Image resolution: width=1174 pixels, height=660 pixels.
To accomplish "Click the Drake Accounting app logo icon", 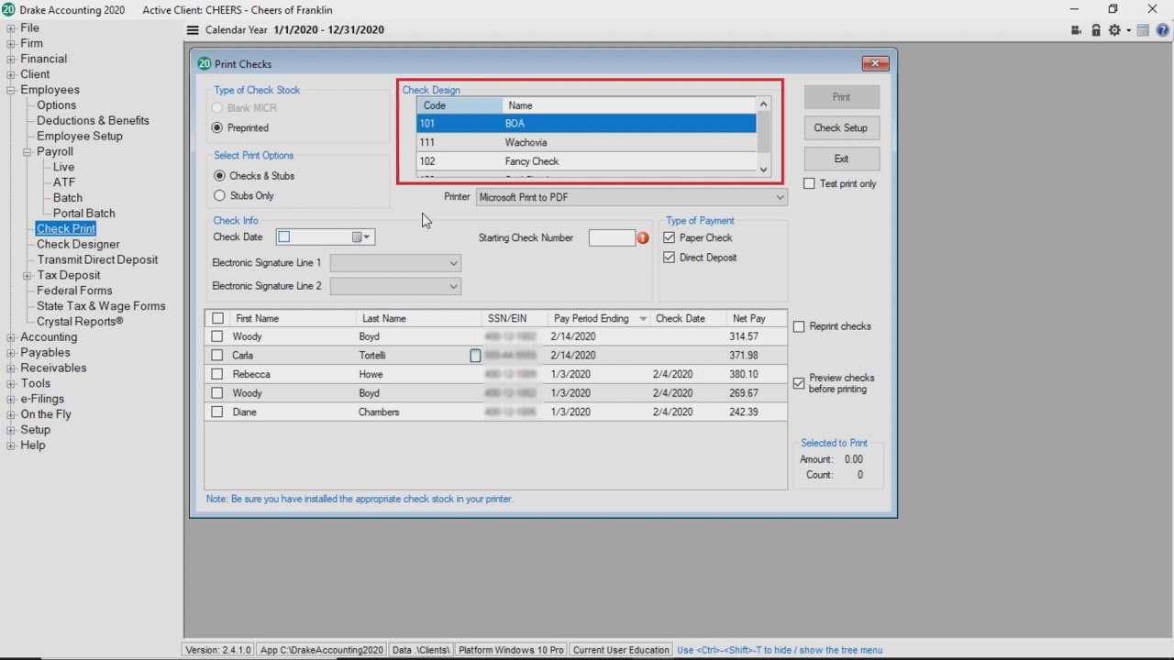I will point(8,9).
